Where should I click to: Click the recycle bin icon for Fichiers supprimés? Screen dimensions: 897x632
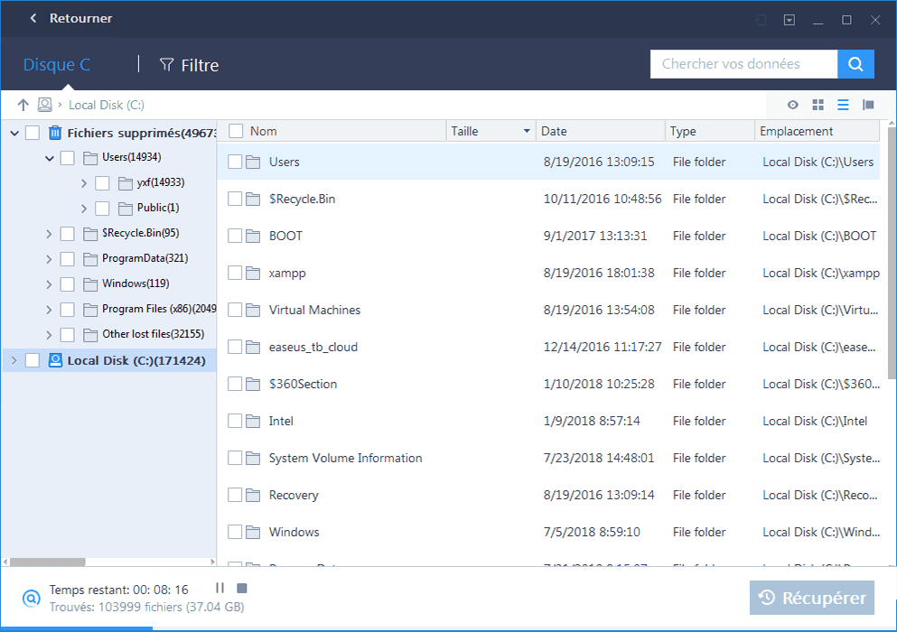point(55,133)
